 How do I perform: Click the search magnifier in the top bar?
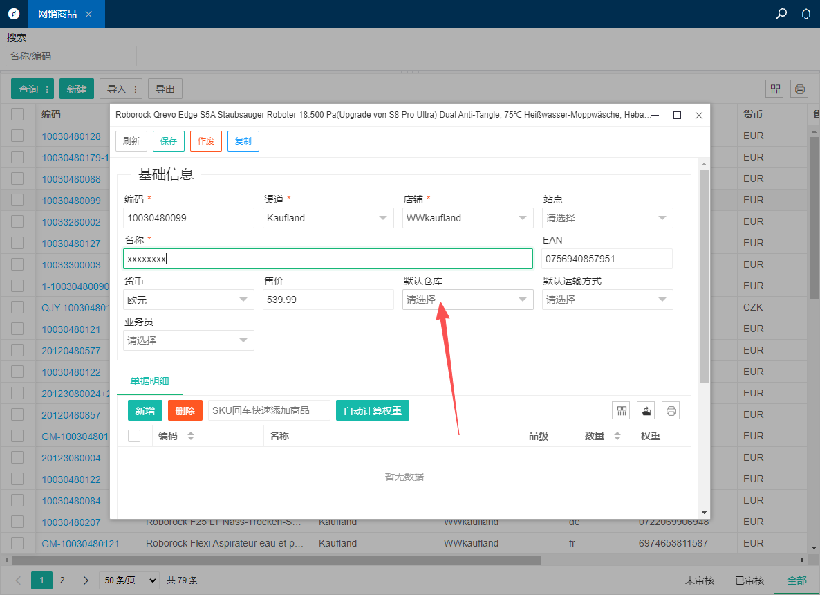point(781,14)
